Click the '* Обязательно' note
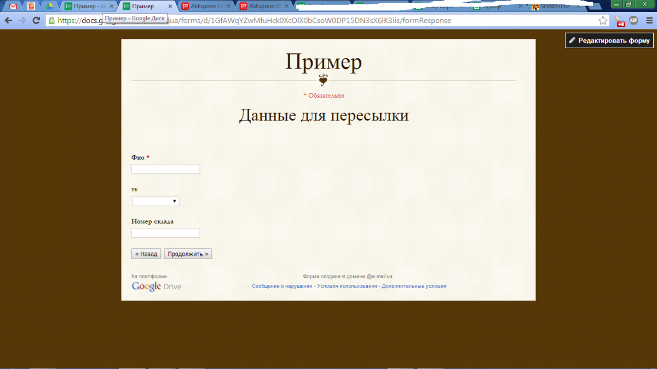This screenshot has height=369, width=657. click(x=324, y=95)
